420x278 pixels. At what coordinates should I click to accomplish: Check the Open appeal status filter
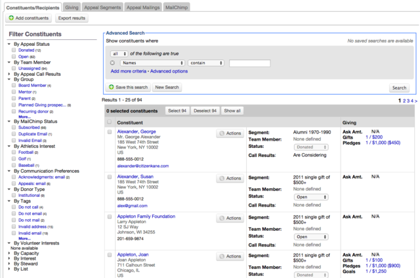point(14,56)
